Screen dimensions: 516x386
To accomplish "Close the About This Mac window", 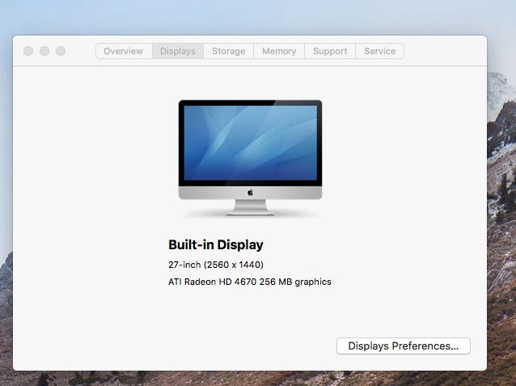I will click(28, 51).
